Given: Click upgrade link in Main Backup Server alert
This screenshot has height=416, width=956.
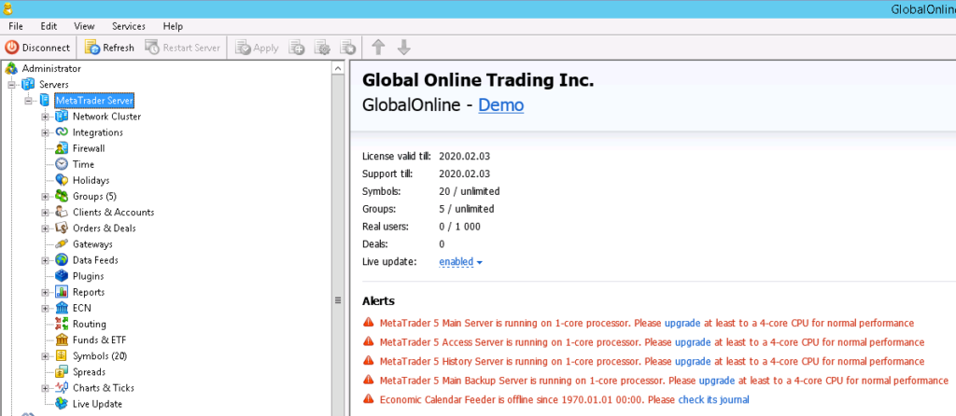Looking at the screenshot, I should point(717,381).
